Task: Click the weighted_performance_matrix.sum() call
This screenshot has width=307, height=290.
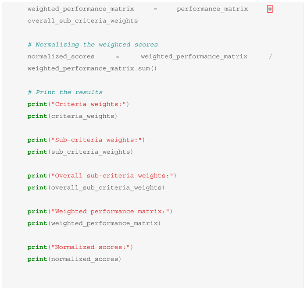Action: click(x=92, y=68)
